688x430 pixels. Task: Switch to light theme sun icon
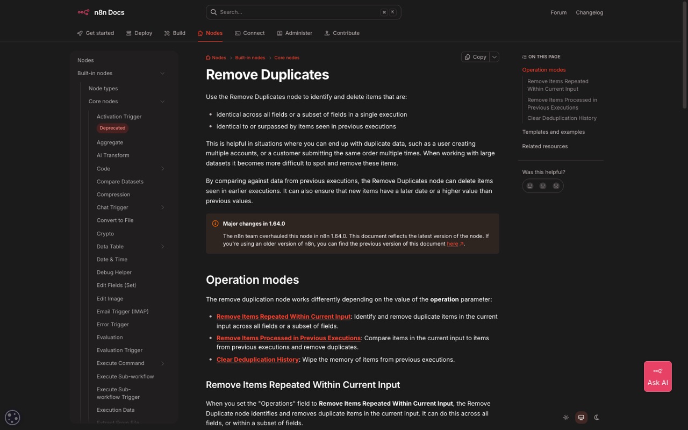pyautogui.click(x=566, y=417)
